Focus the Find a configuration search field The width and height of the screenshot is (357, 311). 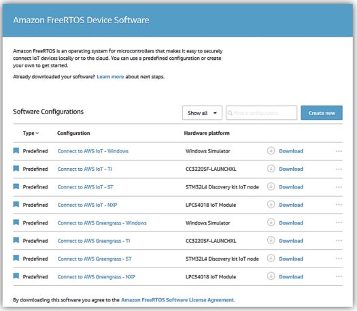[261, 113]
